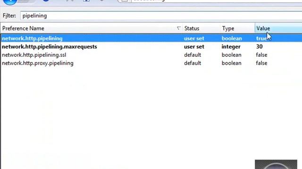Click integer type of maxrequests row

pyautogui.click(x=231, y=46)
